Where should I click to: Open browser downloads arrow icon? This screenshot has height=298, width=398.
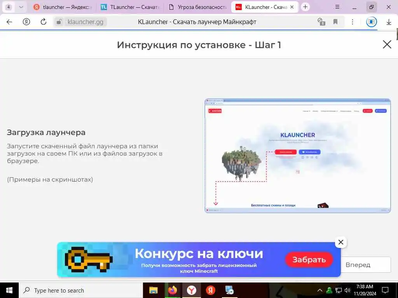pos(389,22)
